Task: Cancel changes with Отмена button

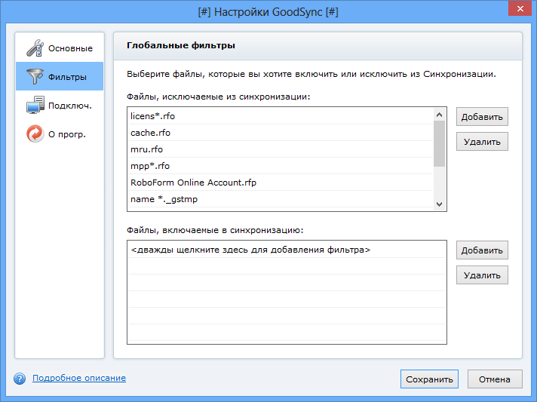Action: point(495,379)
